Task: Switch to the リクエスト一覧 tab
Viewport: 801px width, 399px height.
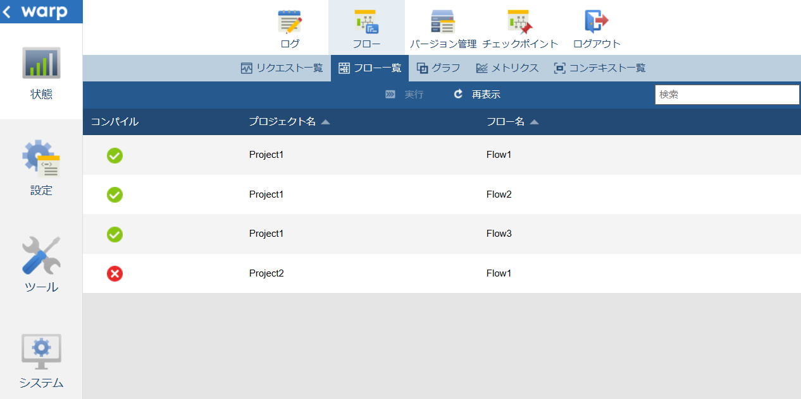Action: (x=282, y=68)
